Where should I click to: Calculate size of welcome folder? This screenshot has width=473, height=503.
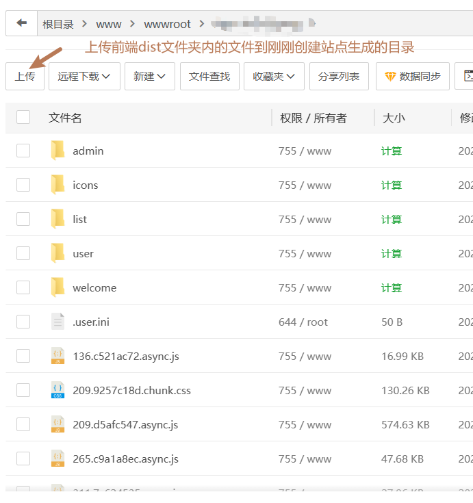click(x=392, y=287)
